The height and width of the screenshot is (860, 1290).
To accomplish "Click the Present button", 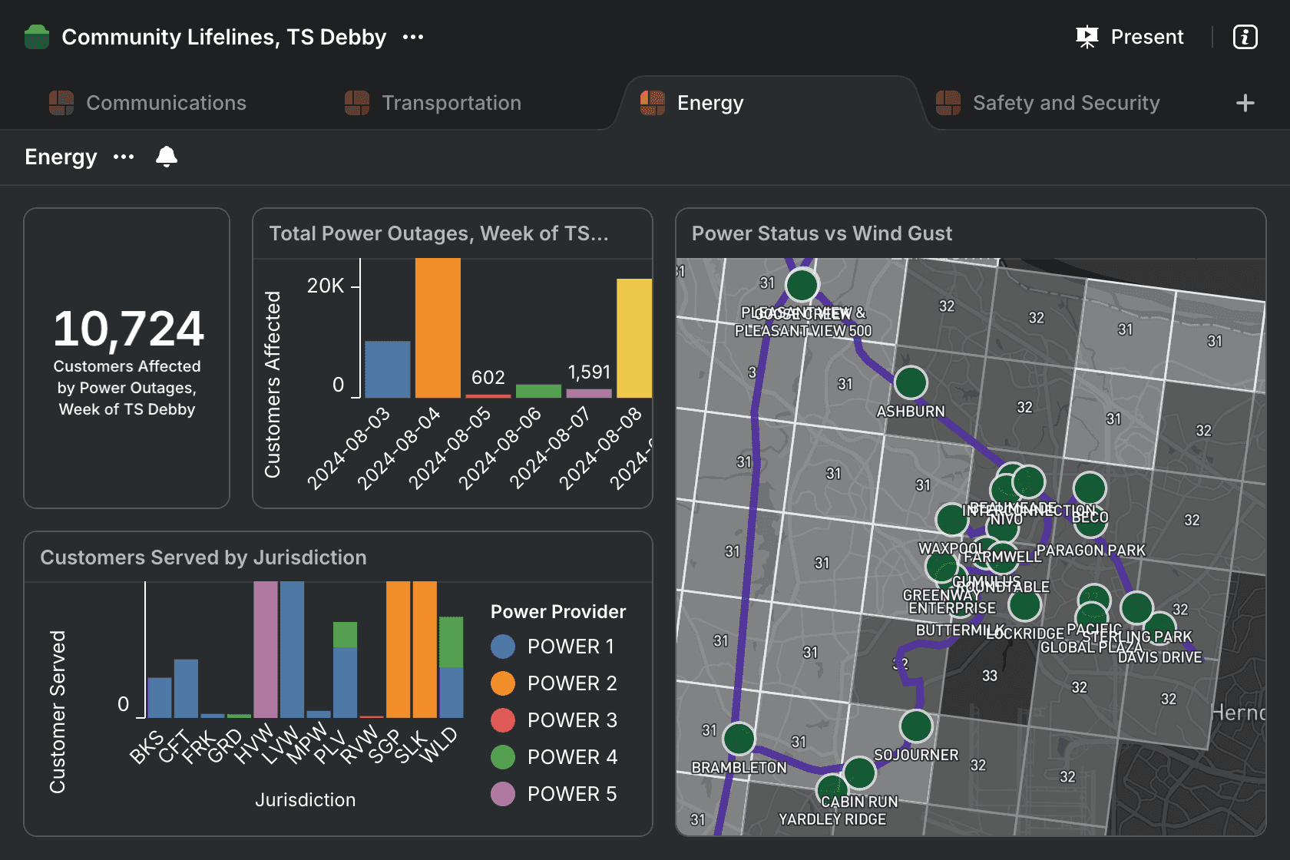I will coord(1130,37).
